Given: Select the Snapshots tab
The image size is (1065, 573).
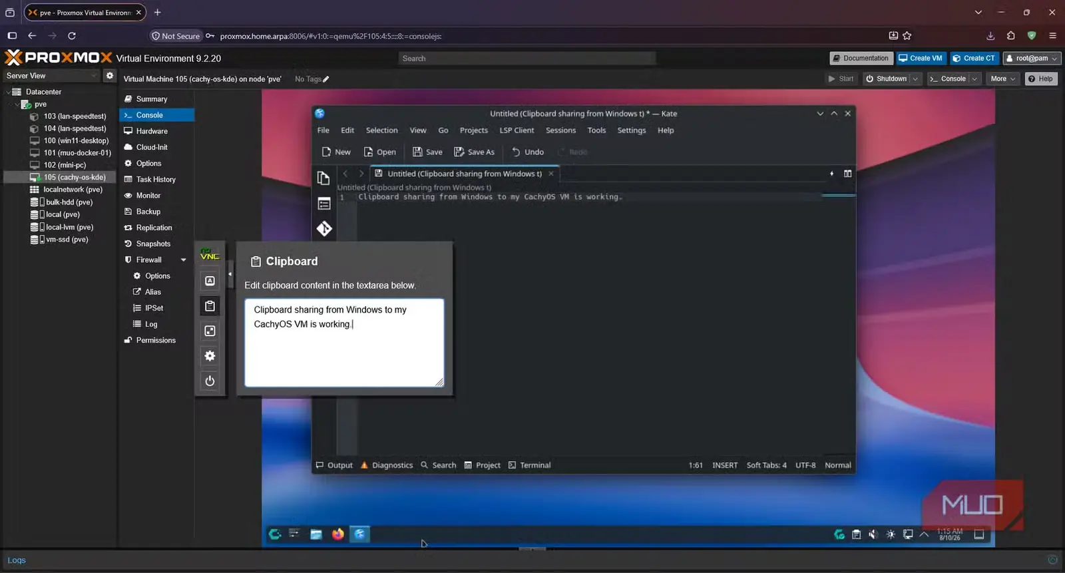Looking at the screenshot, I should click(x=156, y=244).
